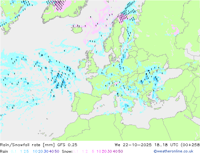Pick the snow legend value 30
Image resolution: width=200 pixels, height=154 pixels.
click(x=110, y=151)
